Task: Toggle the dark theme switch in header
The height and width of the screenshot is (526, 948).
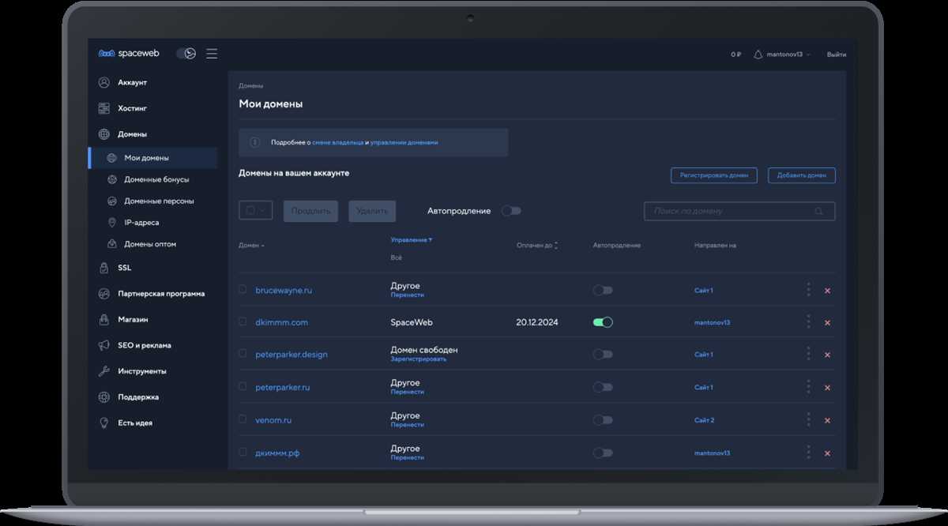Action: click(186, 54)
